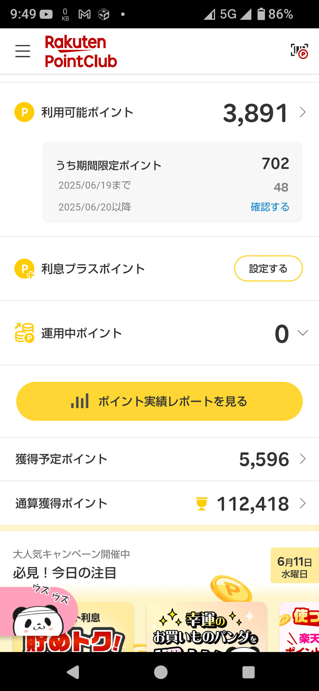Open 獲得予定ポイント 5,596 chevron
The width and height of the screenshot is (319, 691).
[x=303, y=459]
